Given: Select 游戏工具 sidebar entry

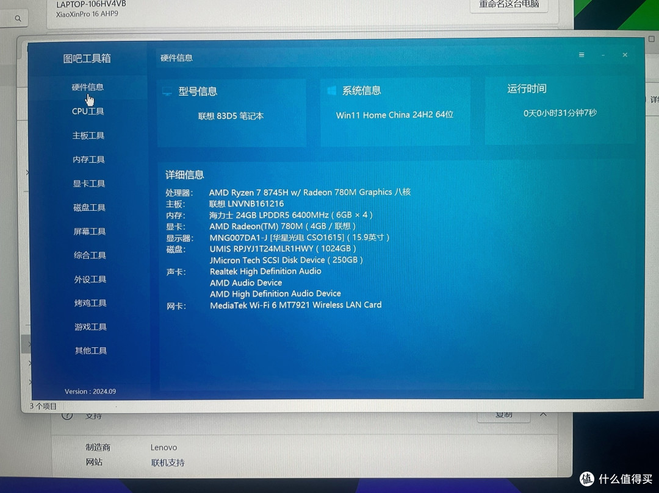Looking at the screenshot, I should (x=91, y=327).
